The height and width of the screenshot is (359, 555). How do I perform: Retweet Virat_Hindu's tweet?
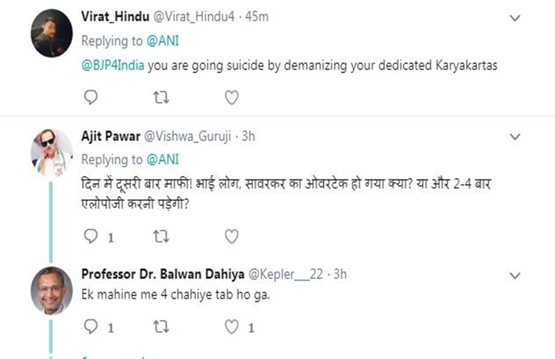[161, 97]
